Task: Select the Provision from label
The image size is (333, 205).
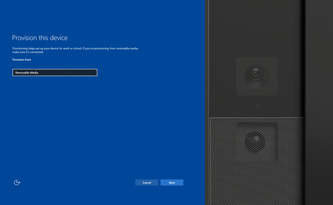Action: (x=22, y=60)
